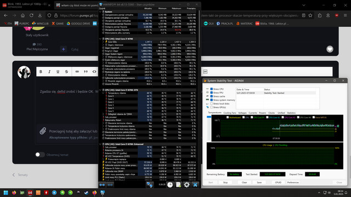The width and height of the screenshot is (351, 197).
Task: Click Strikethrough formatting in forum editor
Action: [66, 72]
